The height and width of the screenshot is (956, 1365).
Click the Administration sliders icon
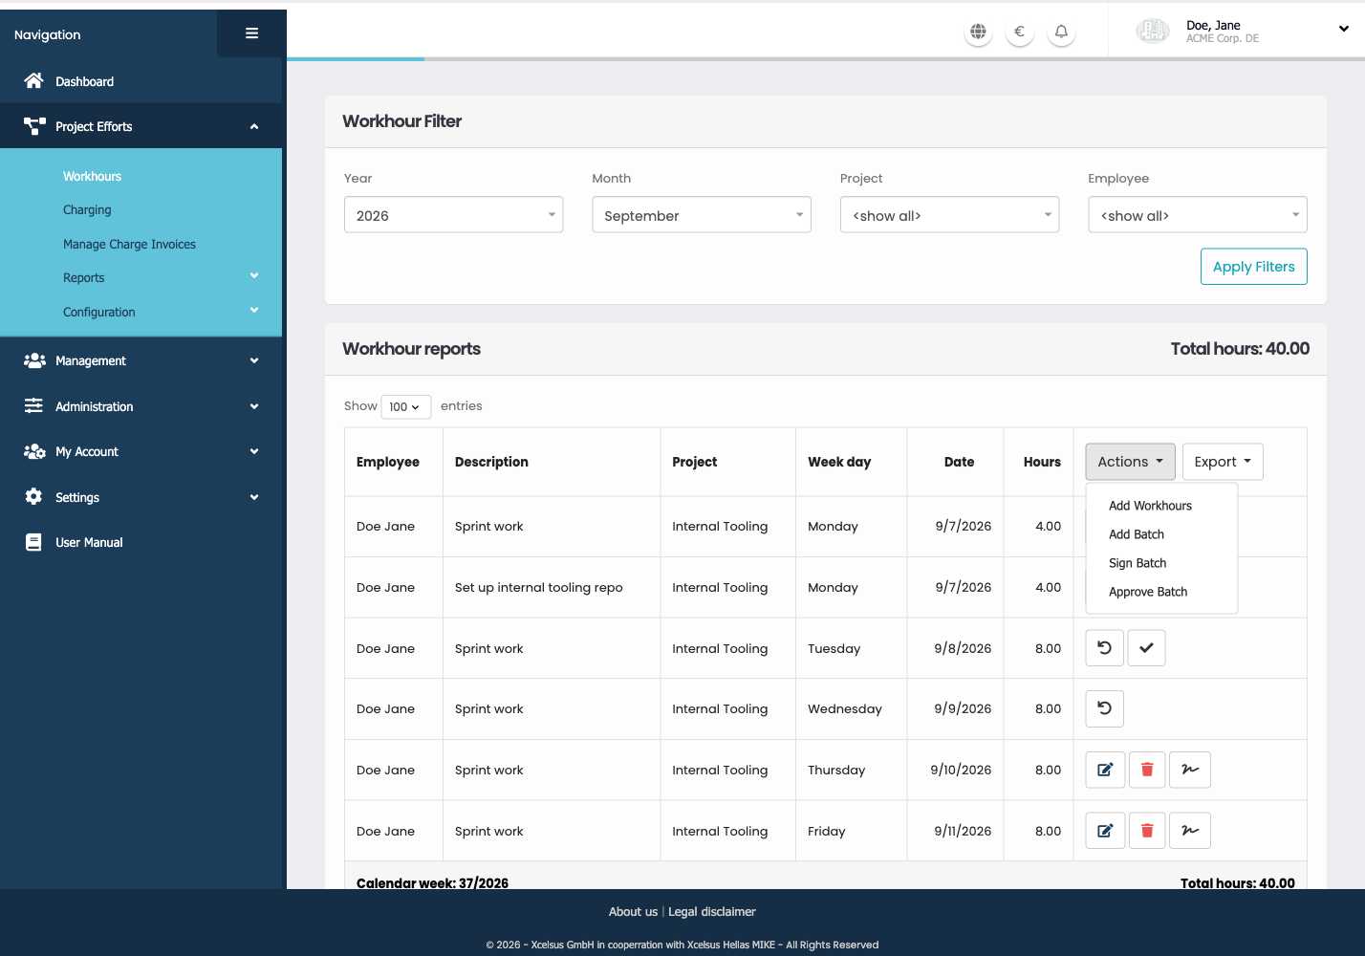click(33, 406)
